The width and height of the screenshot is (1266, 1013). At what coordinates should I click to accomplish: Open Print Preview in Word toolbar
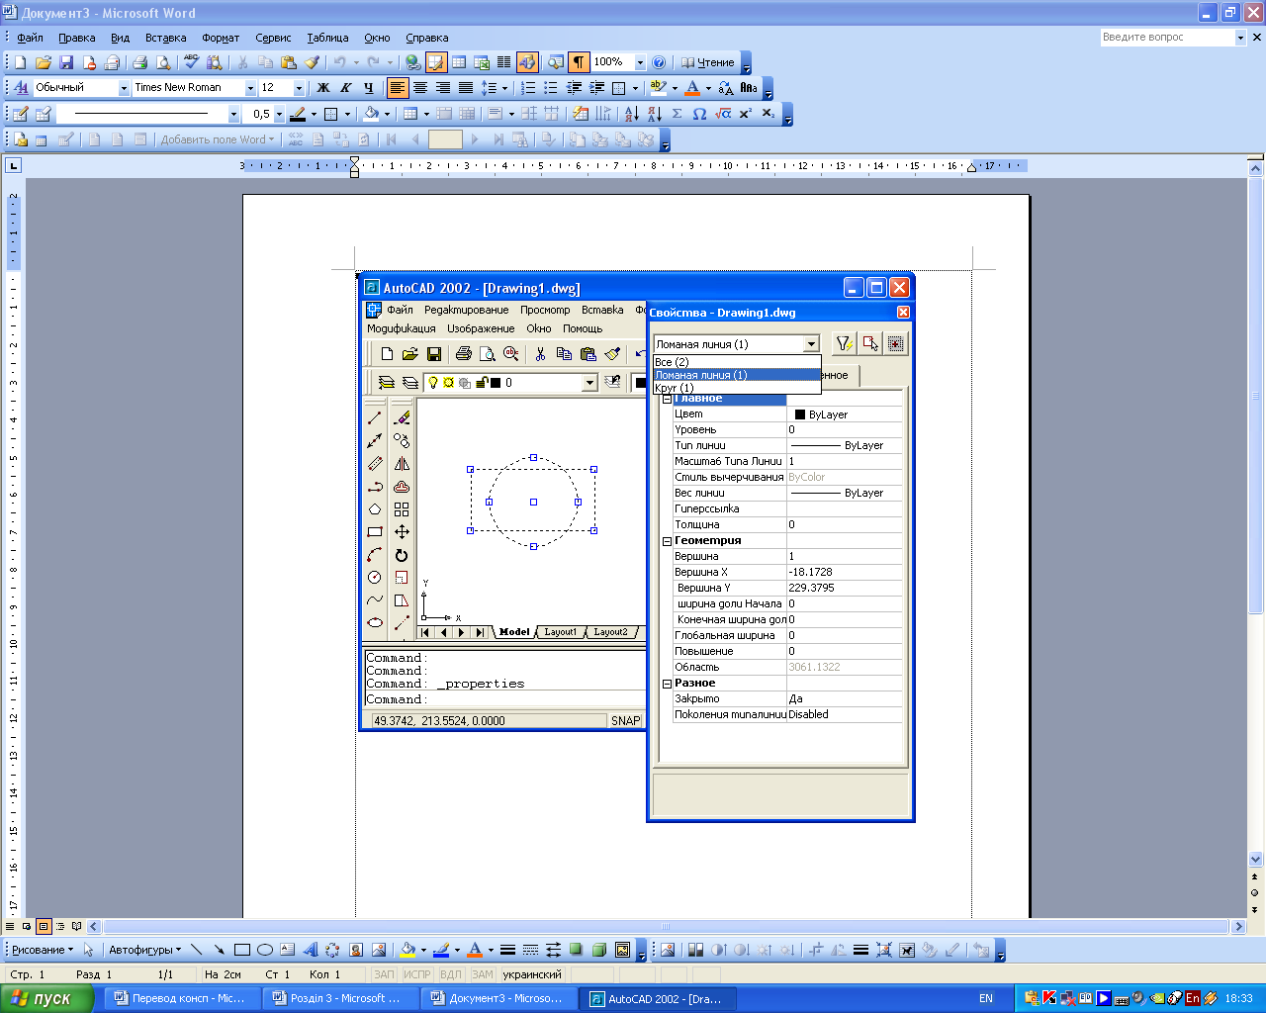point(162,62)
